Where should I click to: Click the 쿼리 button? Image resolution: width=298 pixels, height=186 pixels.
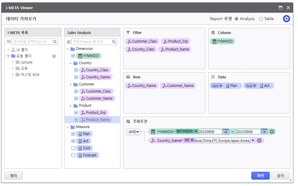[x=14, y=176]
